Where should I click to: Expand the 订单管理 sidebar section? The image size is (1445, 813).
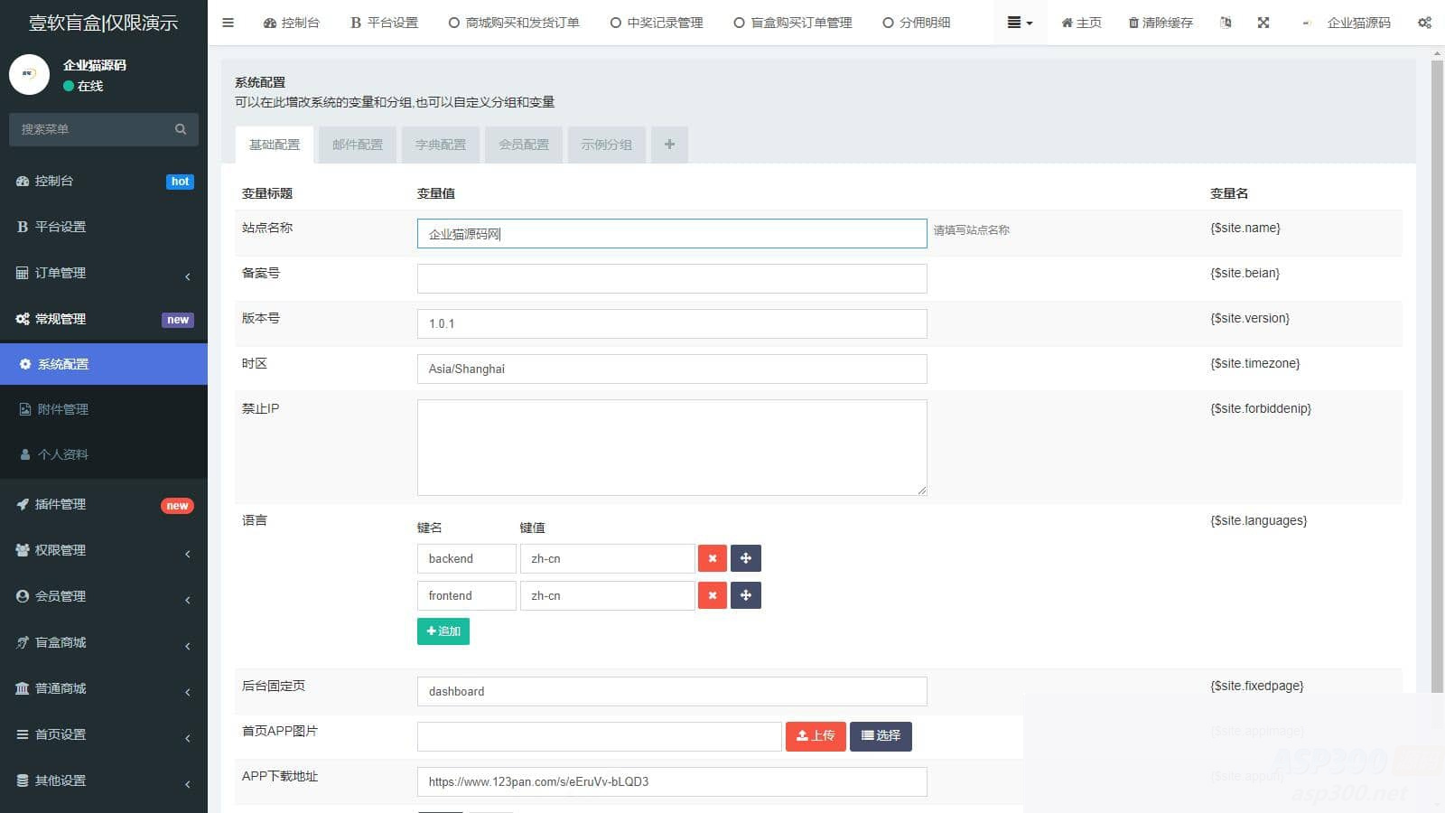[103, 273]
